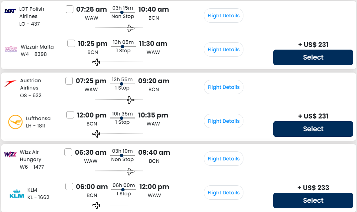
Task: Click the LOT Polish Airlines logo
Action: tap(10, 11)
